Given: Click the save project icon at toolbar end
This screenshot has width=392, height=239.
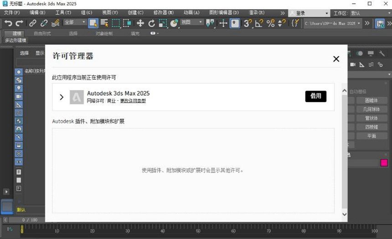Looking at the screenshot, I should click(380, 24).
